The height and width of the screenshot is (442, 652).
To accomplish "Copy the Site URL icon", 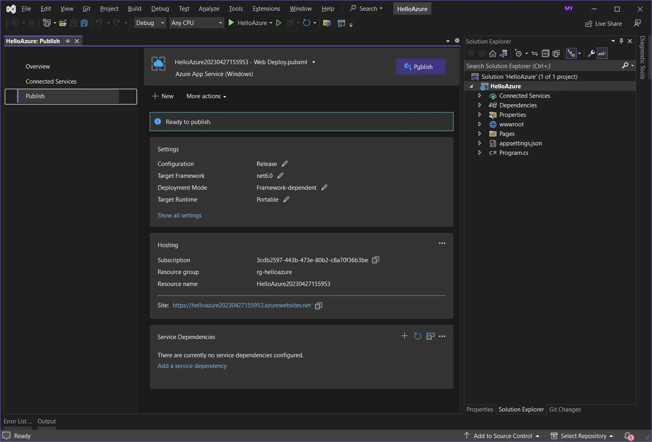I will tap(318, 305).
